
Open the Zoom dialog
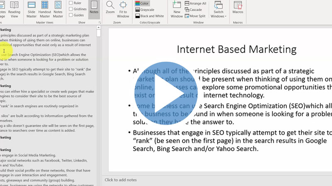110,8
